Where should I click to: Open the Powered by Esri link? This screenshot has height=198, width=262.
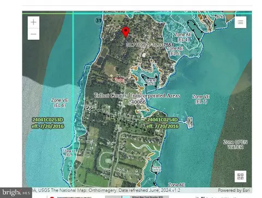pos(234,190)
